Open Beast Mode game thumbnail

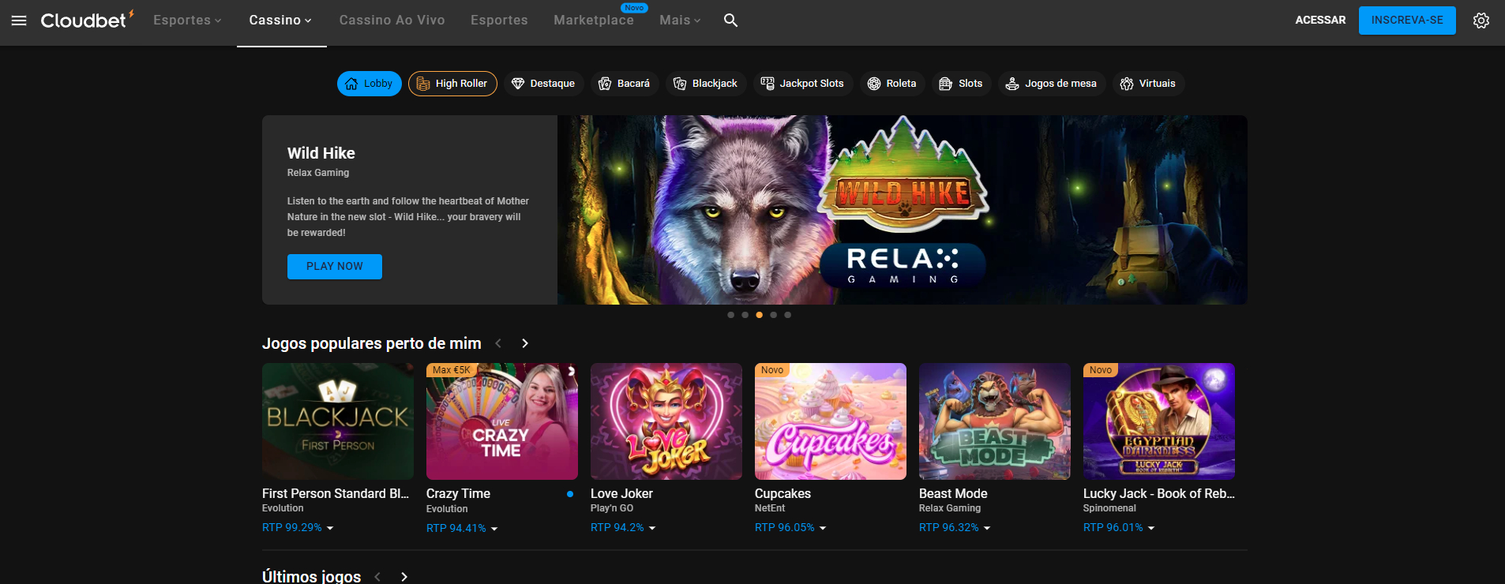click(x=995, y=421)
